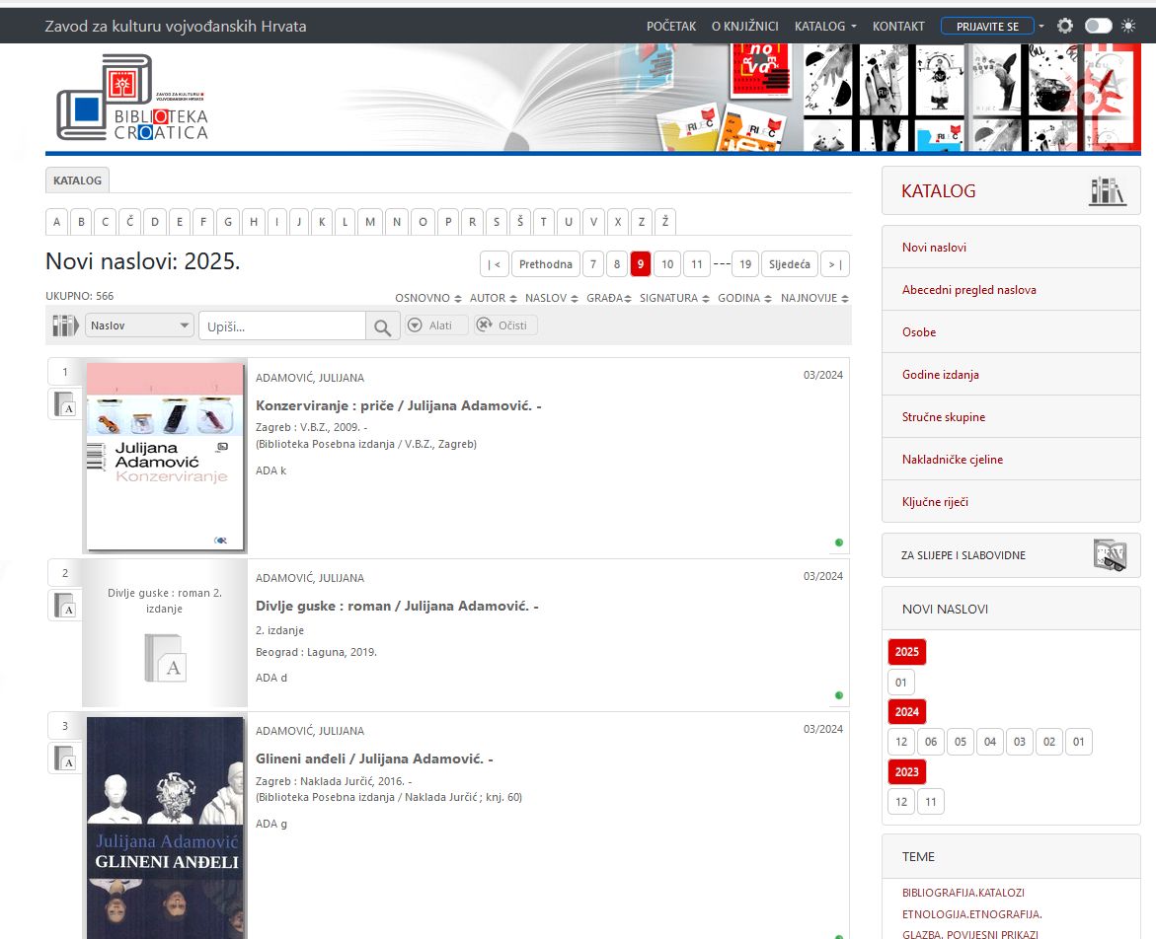Open the O knjižnici menu item
Viewport: 1156px width, 939px height.
[x=744, y=27]
